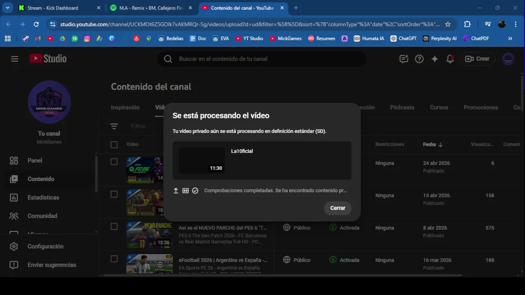The image size is (525, 295).
Task: Click the browser address bar
Action: (249, 24)
